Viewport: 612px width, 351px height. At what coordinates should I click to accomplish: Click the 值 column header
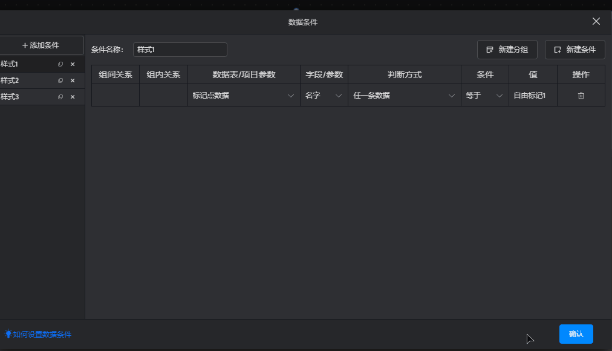[x=533, y=74]
